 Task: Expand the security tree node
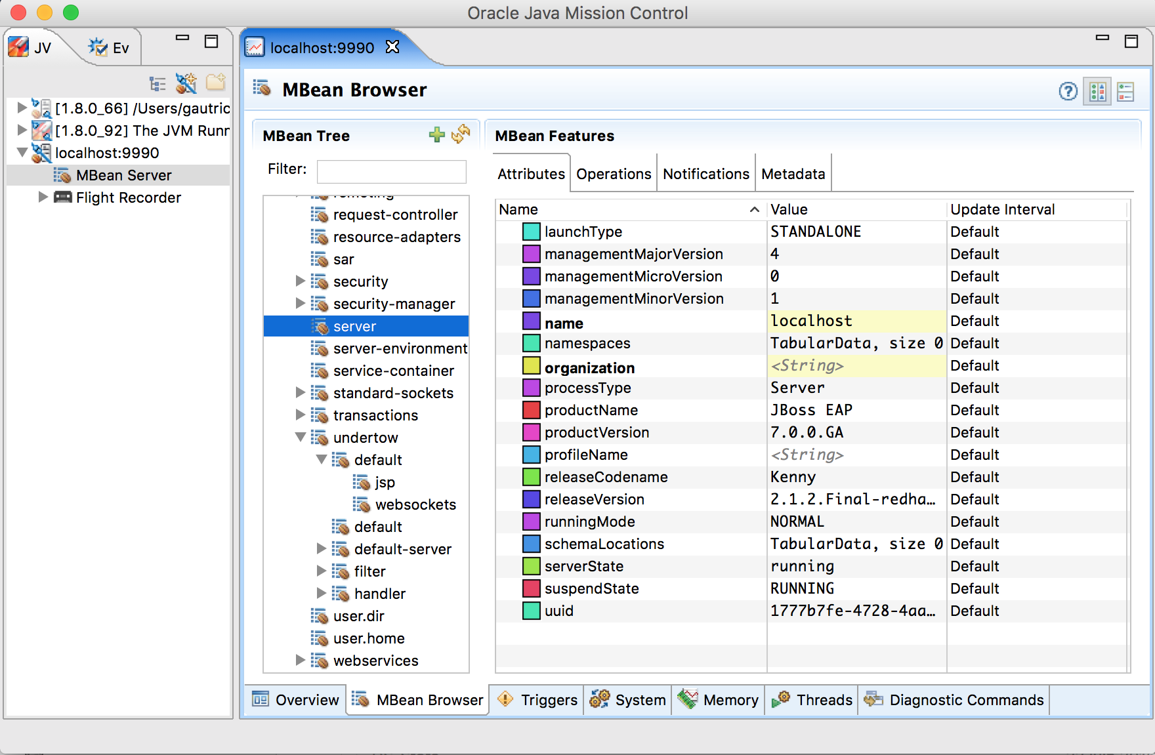click(x=301, y=281)
